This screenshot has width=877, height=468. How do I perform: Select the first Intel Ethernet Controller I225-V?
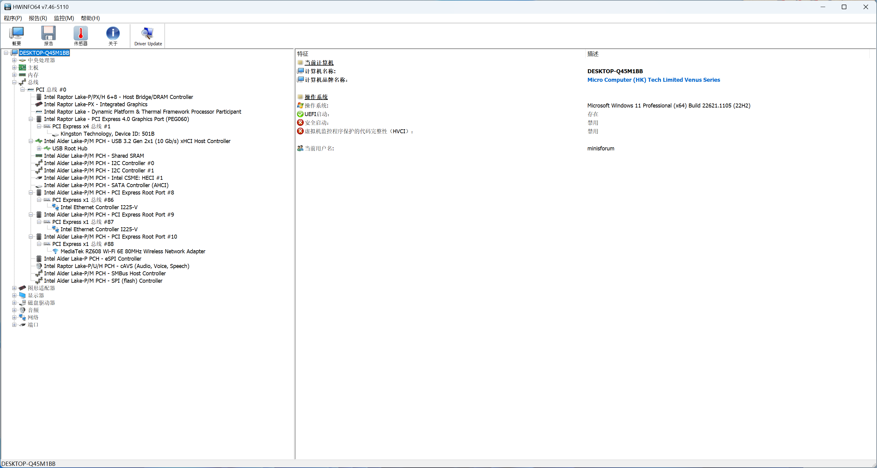click(x=99, y=207)
